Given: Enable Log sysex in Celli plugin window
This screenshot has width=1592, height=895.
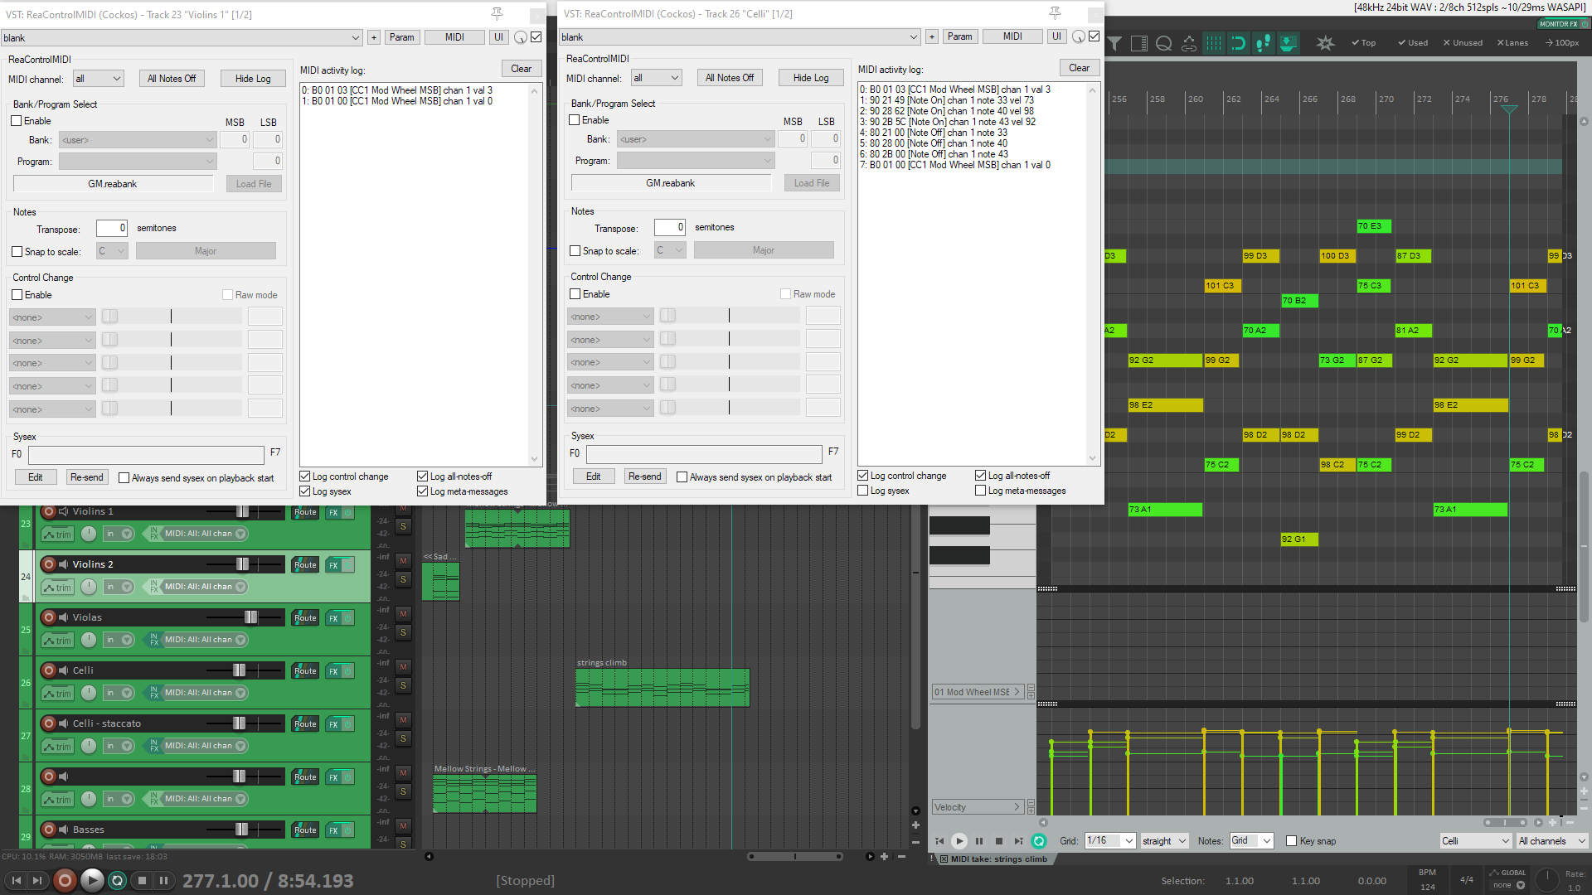Looking at the screenshot, I should (x=863, y=491).
